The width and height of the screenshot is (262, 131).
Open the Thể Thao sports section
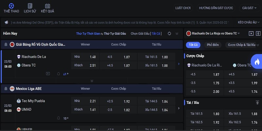(11, 8)
